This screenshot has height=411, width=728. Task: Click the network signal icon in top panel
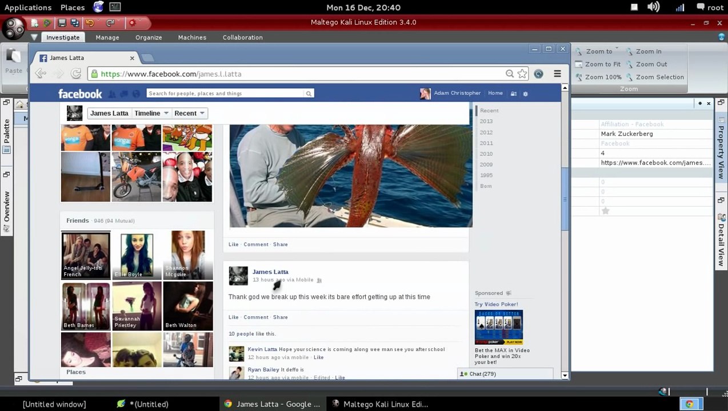click(x=680, y=7)
